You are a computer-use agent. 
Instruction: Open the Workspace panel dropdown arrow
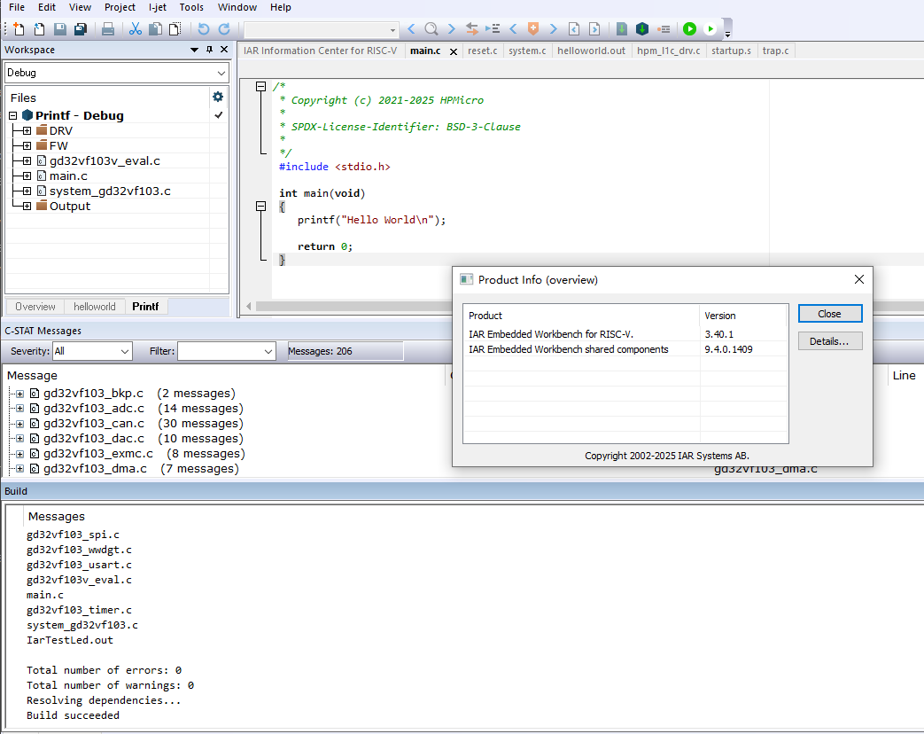pyautogui.click(x=195, y=51)
